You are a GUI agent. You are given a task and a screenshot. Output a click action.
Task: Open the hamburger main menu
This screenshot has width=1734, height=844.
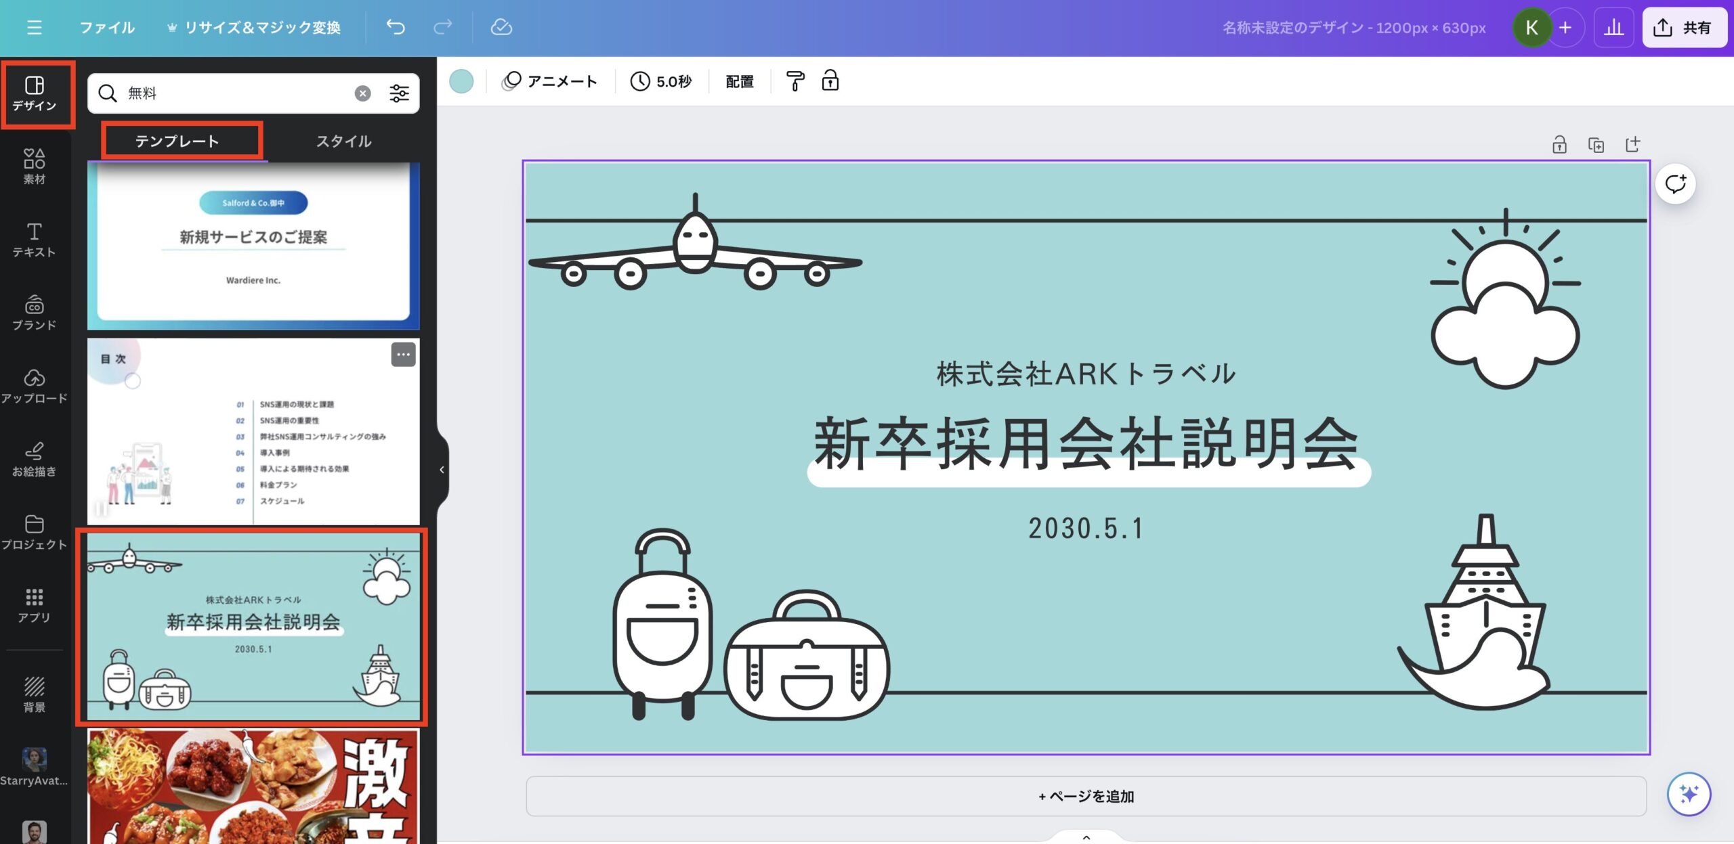coord(35,27)
